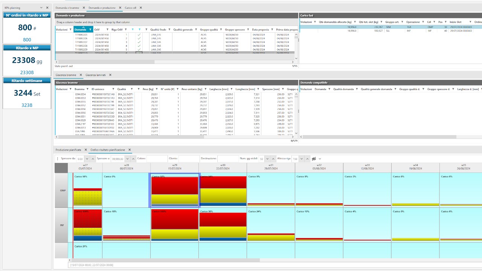Decrease the Spessore da value
This screenshot has height=271, width=482.
[x=87, y=159]
